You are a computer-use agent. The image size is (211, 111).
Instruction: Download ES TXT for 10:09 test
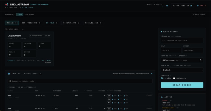[126, 99]
